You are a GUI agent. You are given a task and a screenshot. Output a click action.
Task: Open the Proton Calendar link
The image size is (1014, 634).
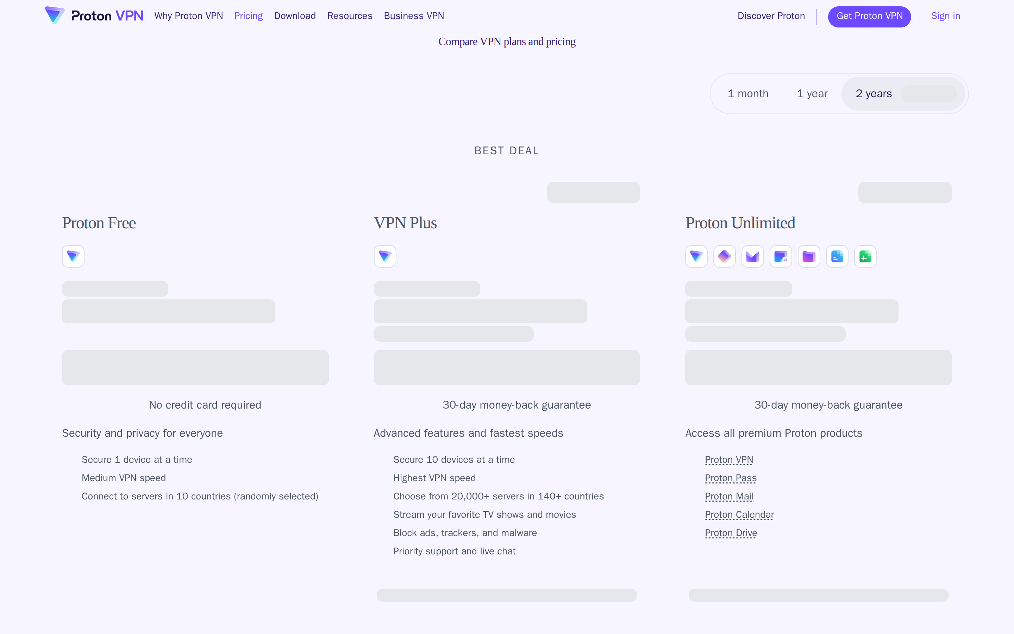pos(739,515)
